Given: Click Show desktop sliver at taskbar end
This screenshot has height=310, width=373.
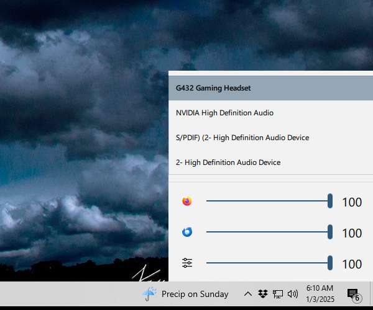Looking at the screenshot, I should click(371, 294).
